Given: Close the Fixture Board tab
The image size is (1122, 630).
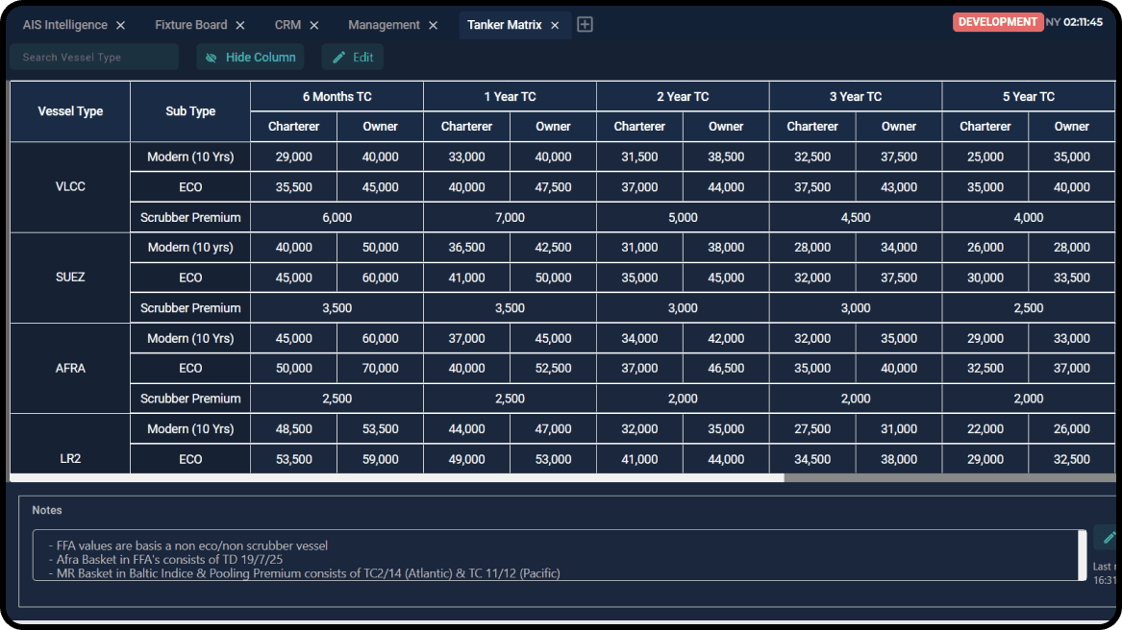Looking at the screenshot, I should tap(240, 25).
